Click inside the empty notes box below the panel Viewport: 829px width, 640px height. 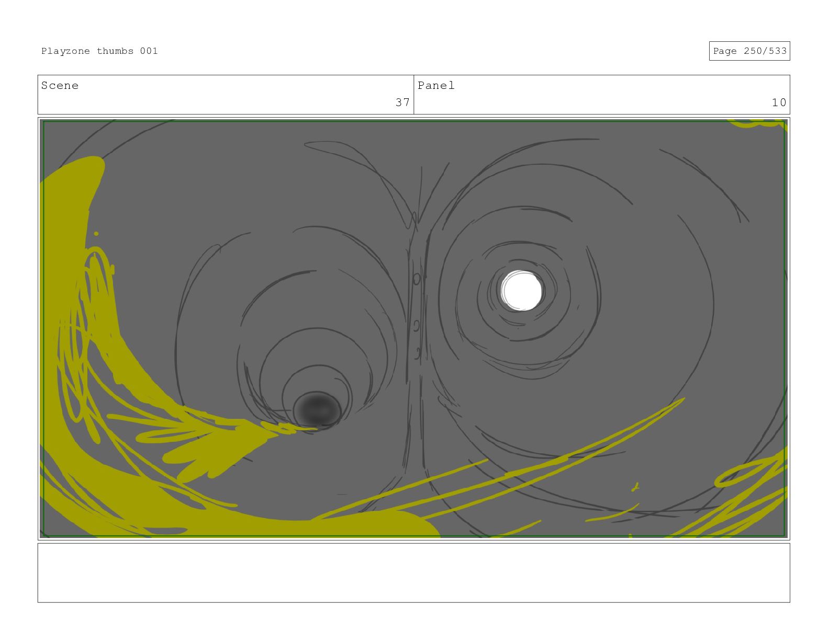(413, 573)
